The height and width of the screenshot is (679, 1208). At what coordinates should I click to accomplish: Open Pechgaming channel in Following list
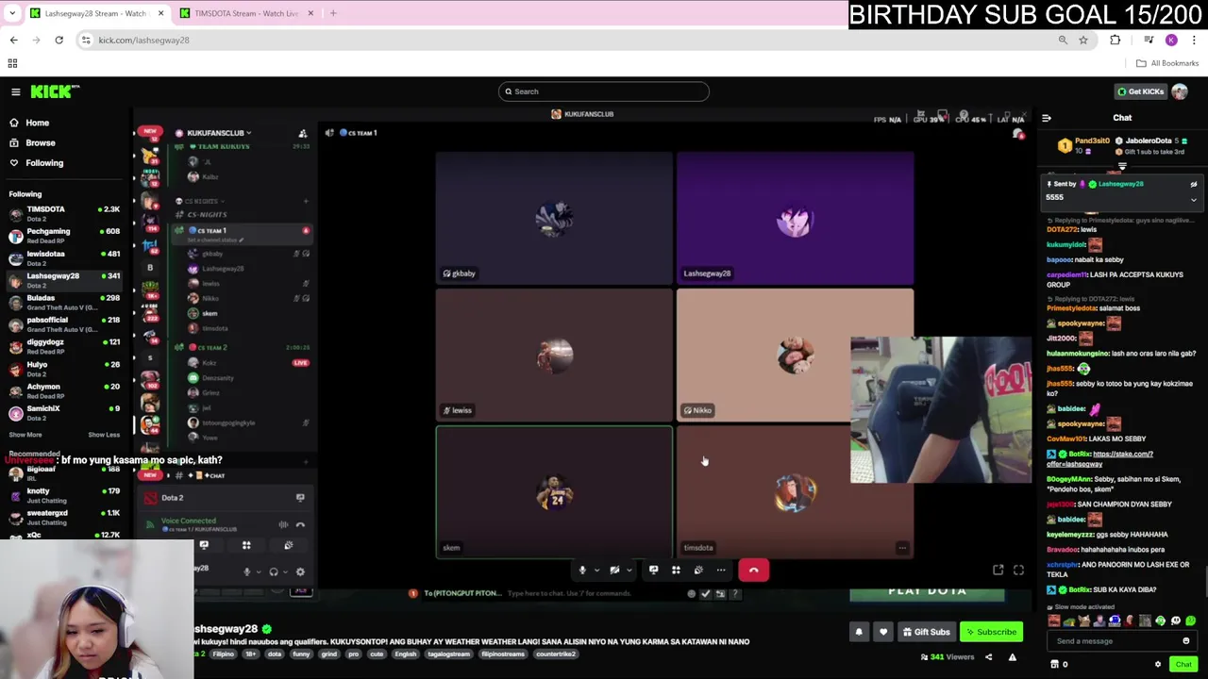[64, 235]
